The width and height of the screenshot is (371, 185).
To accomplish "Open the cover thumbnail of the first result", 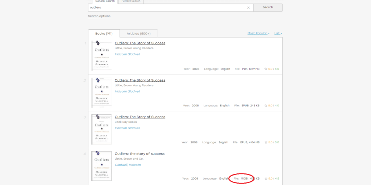I will coord(101,56).
